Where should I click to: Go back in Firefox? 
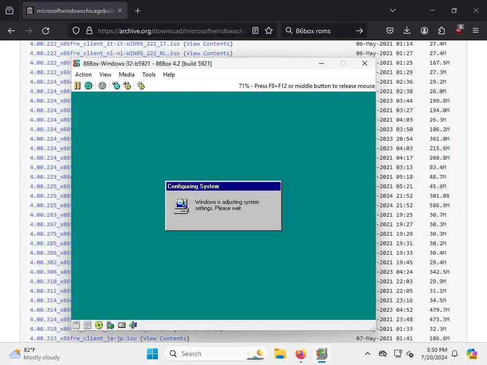tap(11, 31)
